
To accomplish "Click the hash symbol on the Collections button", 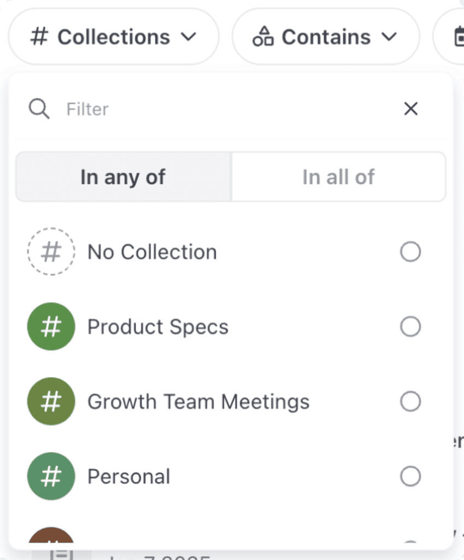I will (x=39, y=37).
